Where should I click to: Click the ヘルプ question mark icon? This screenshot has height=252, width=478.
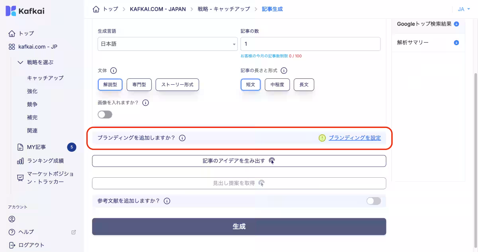click(12, 232)
